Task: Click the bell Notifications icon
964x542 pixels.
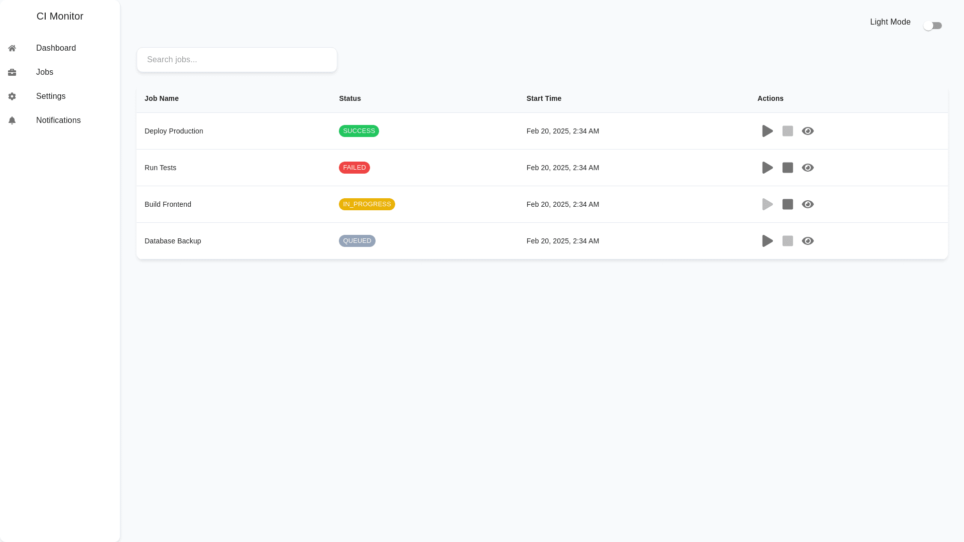Action: coord(12,120)
